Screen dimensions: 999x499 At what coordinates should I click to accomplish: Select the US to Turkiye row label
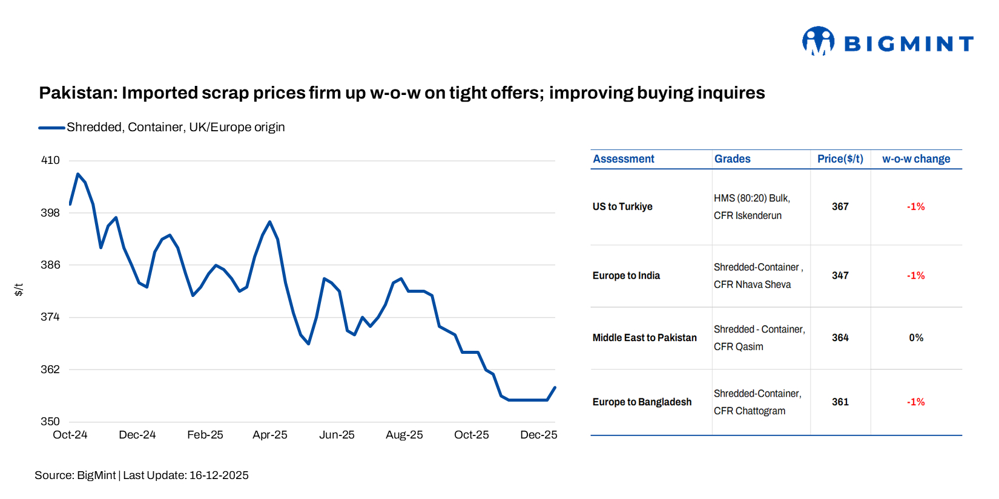point(622,207)
